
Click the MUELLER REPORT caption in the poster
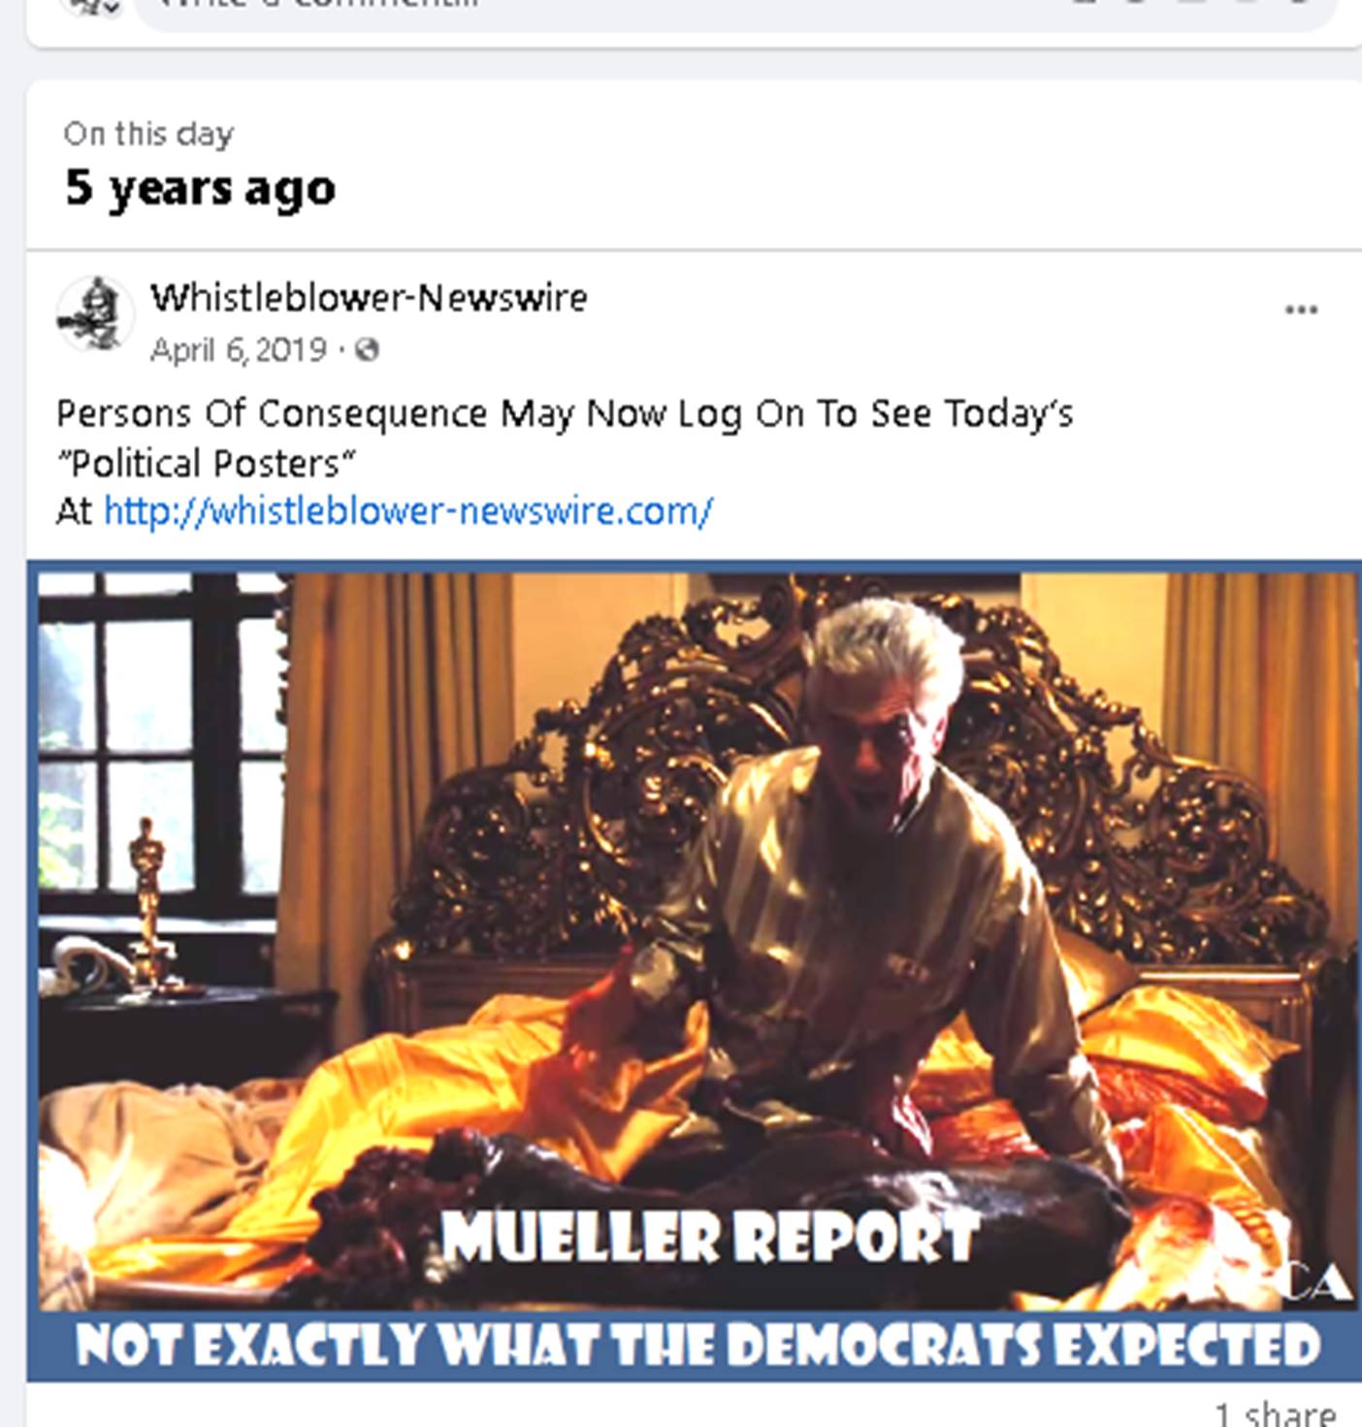pos(709,1237)
